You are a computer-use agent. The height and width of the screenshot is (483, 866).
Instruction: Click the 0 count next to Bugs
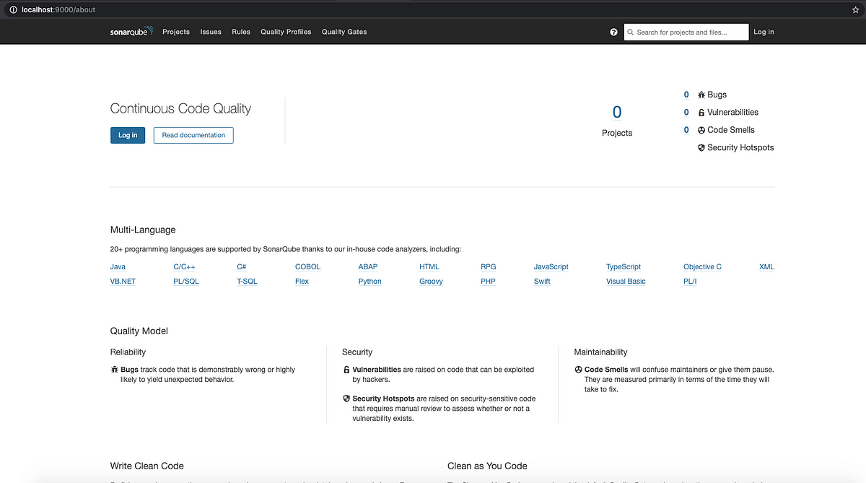tap(686, 95)
